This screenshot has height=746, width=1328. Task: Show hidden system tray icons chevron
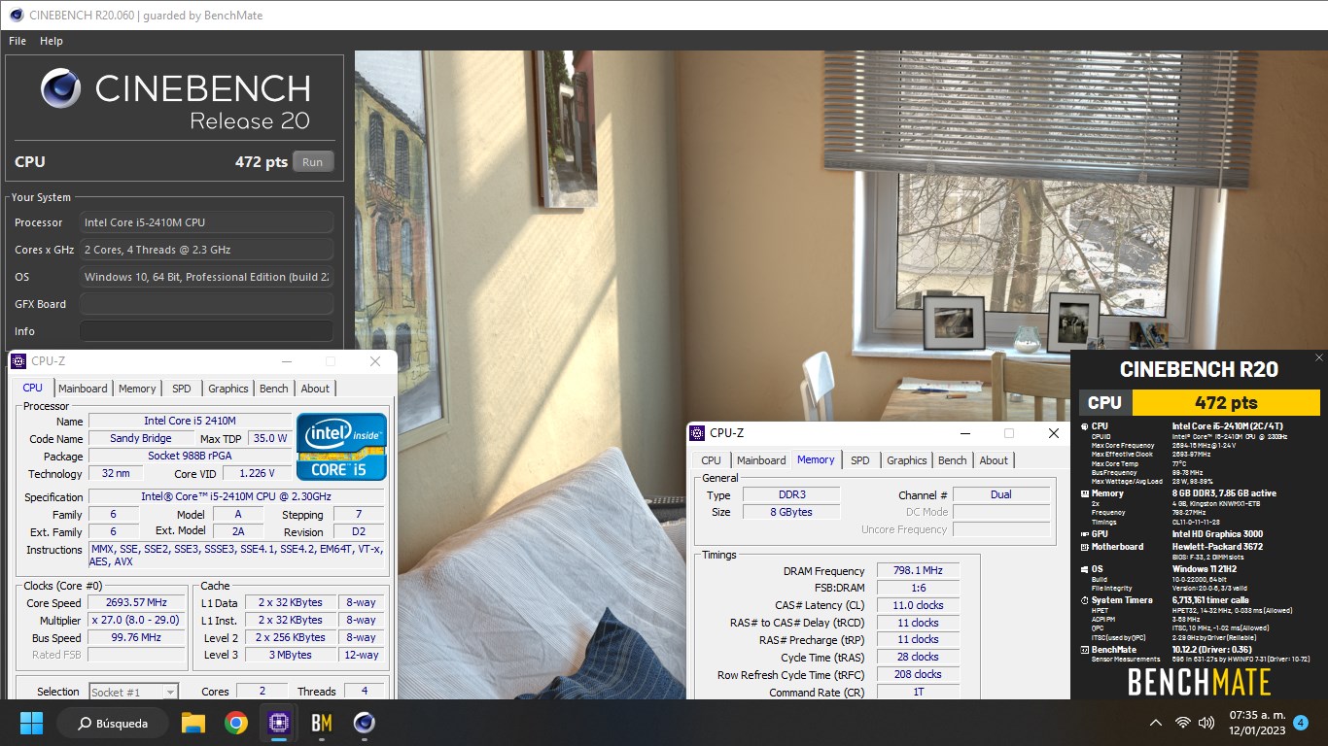(1155, 723)
